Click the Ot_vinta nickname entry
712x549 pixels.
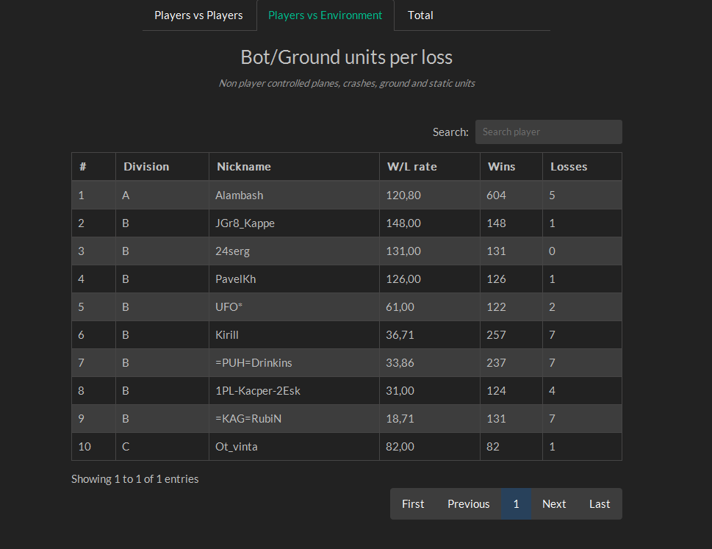coord(236,447)
